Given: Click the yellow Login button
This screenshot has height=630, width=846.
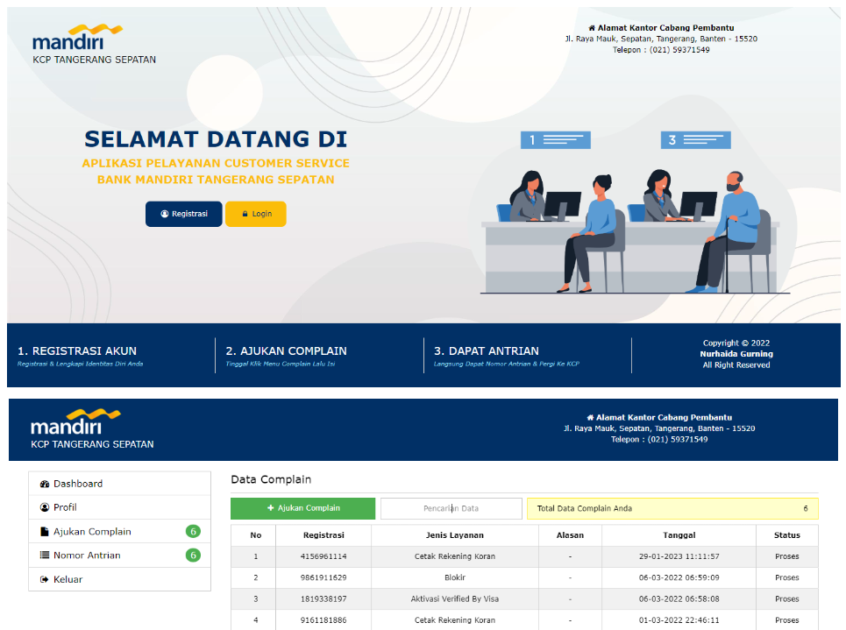Looking at the screenshot, I should [256, 214].
